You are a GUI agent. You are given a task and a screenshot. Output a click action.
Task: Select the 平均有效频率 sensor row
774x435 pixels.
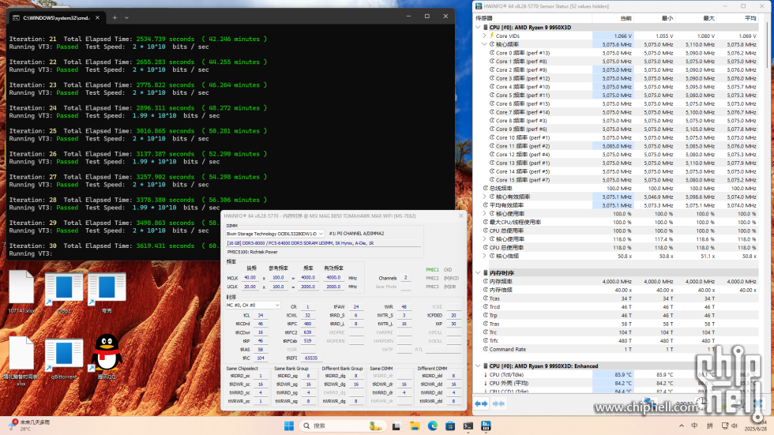pos(616,205)
